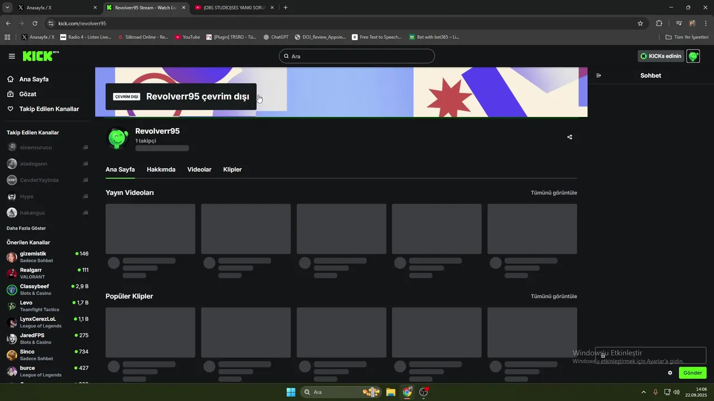Screen dimensions: 714x401
Task: Click the KICK logo
Action: [41, 56]
